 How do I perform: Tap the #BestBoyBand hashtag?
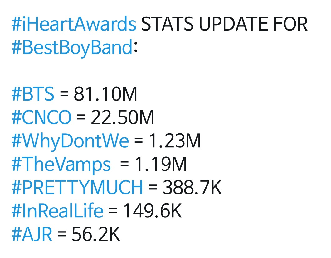(72, 48)
